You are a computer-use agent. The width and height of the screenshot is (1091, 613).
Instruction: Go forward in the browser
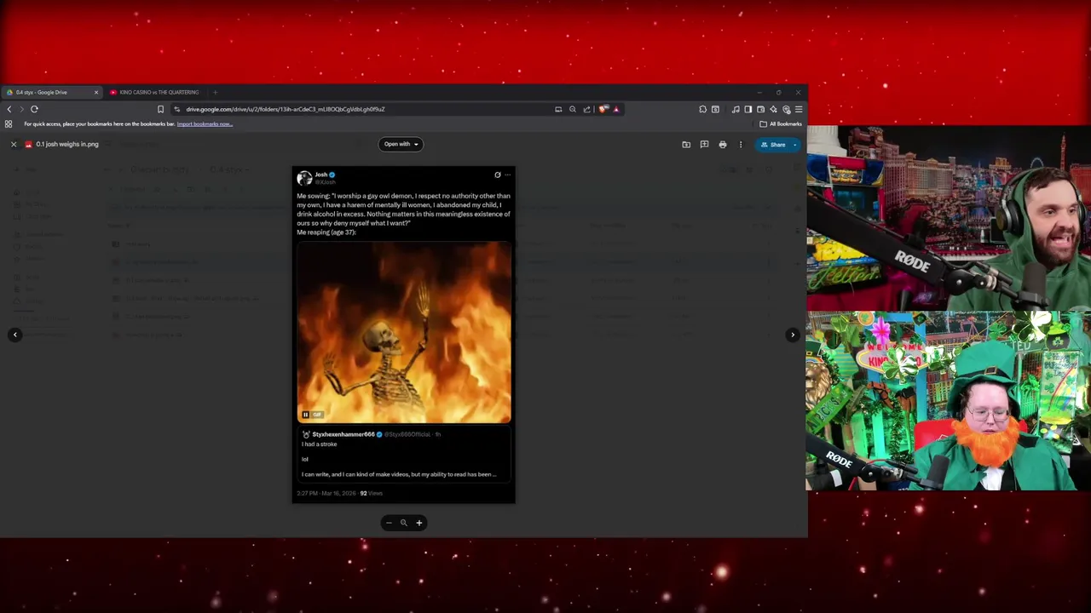click(22, 109)
